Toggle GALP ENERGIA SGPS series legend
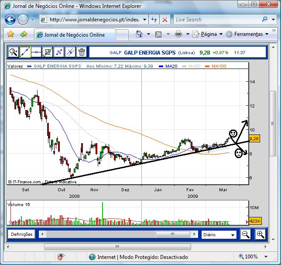Viewport: 281px width, 265px height. coord(54,66)
